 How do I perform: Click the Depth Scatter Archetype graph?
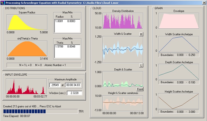[179, 72]
